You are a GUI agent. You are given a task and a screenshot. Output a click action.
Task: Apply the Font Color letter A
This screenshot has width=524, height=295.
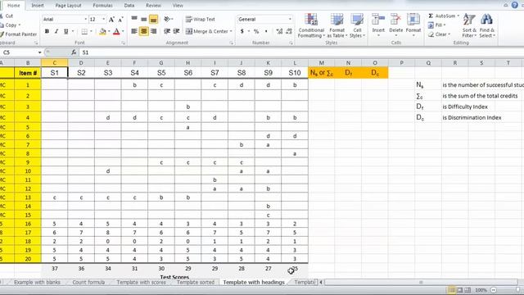[116, 31]
